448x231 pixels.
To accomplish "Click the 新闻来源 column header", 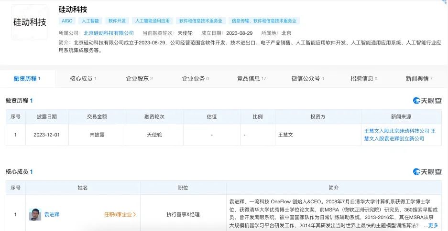I will (401, 116).
